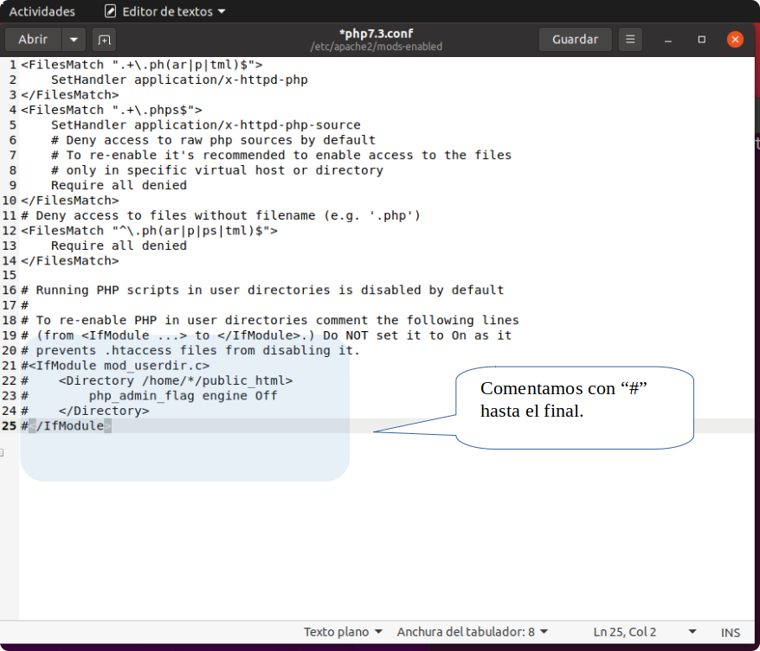Click line number 15 in the gutter
This screenshot has height=651, width=760.
coord(10,276)
